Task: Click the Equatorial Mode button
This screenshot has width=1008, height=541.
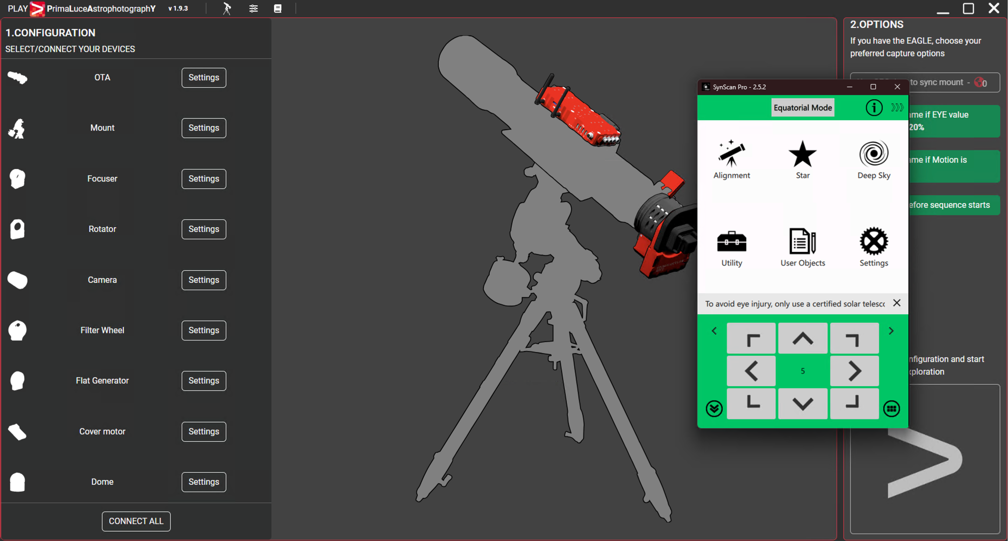Action: [803, 108]
